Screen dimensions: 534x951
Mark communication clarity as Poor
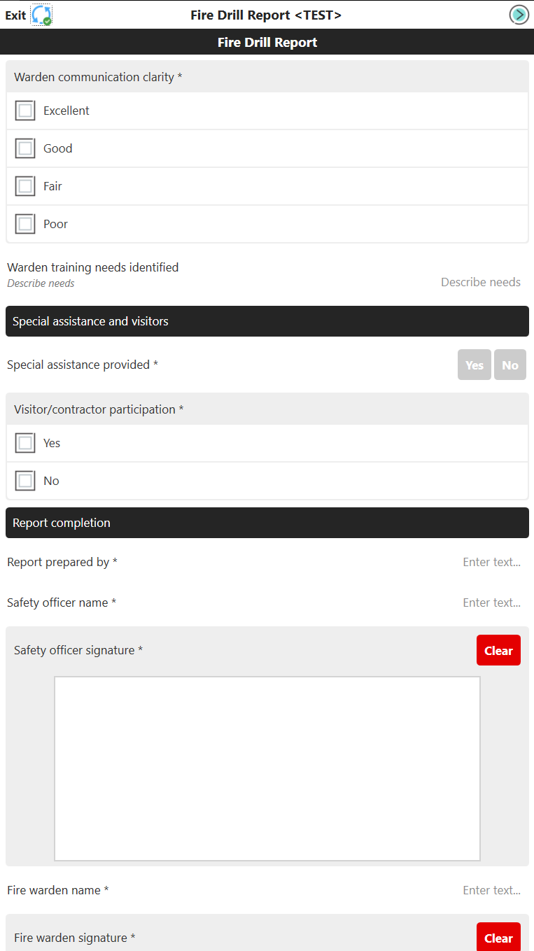coord(25,223)
